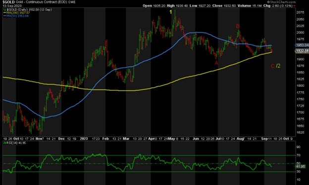Click the yellow MA(200) legend line marker
The width and height of the screenshot is (309, 185).
click(x=4, y=12)
